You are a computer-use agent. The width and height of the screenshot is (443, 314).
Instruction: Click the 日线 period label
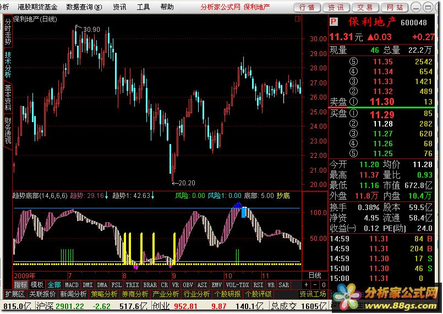pos(314,276)
